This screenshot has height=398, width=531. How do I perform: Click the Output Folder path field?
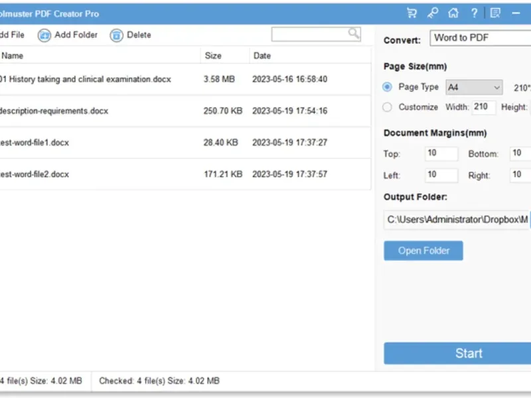point(456,220)
